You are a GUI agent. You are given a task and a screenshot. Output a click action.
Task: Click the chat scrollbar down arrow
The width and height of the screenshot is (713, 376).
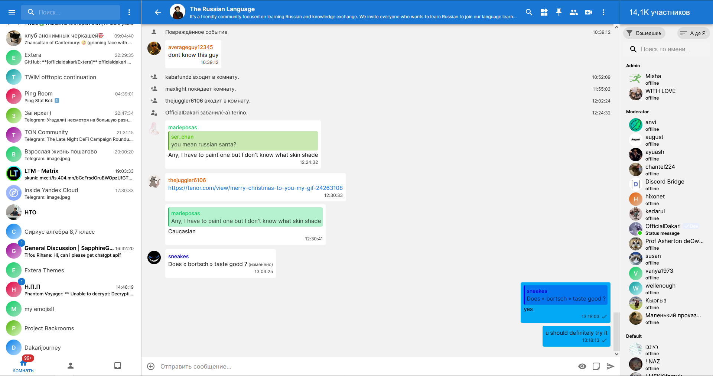(x=616, y=354)
